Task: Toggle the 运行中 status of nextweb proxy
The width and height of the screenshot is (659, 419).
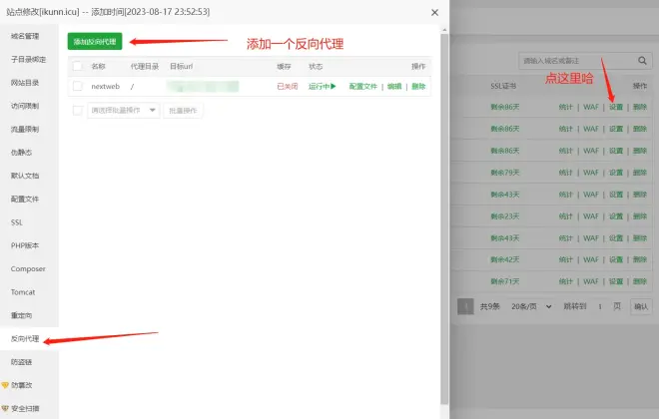Action: pos(323,86)
